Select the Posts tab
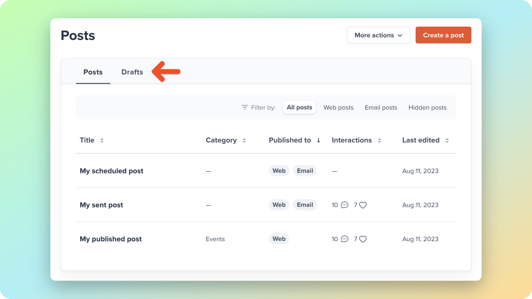The image size is (532, 299). (x=93, y=72)
